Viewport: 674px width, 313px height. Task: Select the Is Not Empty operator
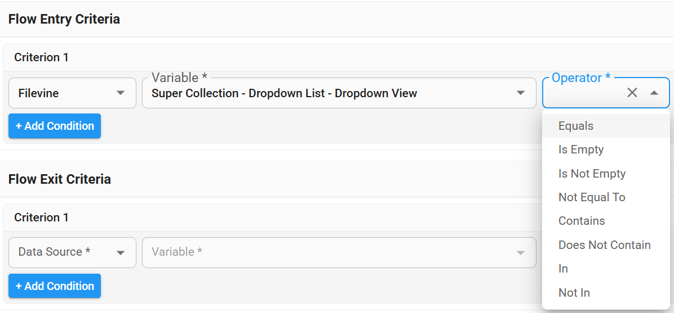point(592,174)
